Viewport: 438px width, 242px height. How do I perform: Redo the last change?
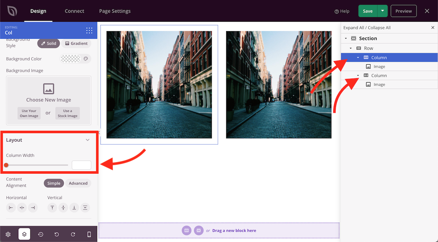[73, 234]
